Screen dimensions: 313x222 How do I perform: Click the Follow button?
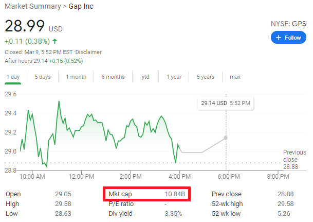(288, 38)
